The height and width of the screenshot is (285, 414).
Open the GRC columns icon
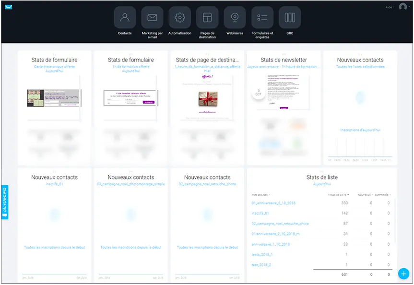click(290, 17)
